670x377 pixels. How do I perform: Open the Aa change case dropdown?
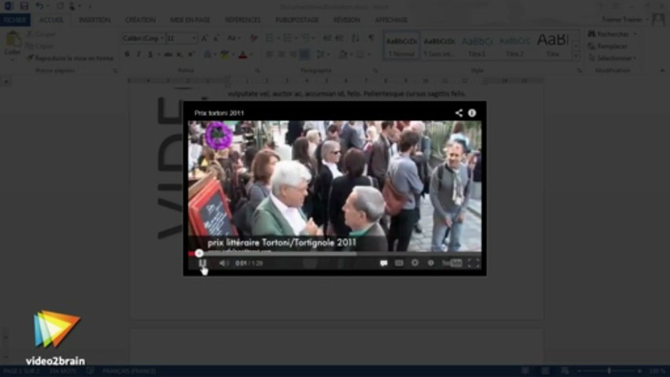pos(233,38)
